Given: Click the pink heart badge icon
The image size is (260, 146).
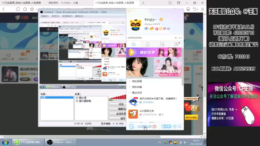Looking at the screenshot, I should 164,29.
